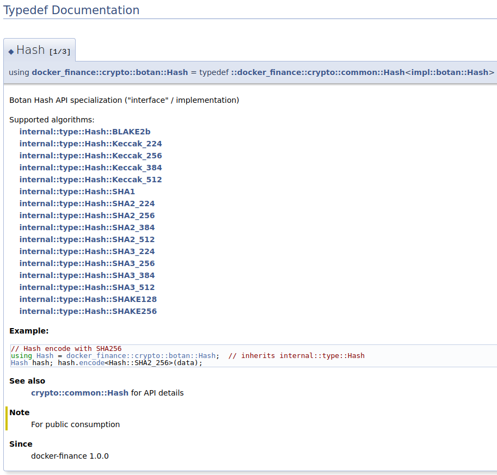This screenshot has height=475, width=497.
Task: Select internal::type::Hash::Keccak_384 link
Action: [90, 168]
